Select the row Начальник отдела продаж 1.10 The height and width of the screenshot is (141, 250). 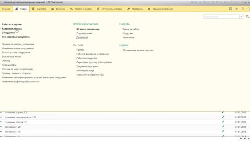125,117
